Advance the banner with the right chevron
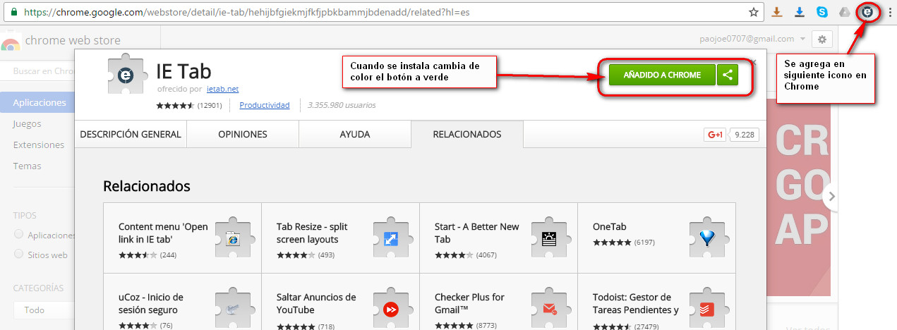Screen dimensions: 897x330 (x=831, y=196)
